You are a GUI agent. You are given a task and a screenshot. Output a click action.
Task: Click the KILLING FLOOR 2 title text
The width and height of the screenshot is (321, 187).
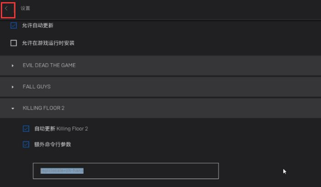pos(44,108)
